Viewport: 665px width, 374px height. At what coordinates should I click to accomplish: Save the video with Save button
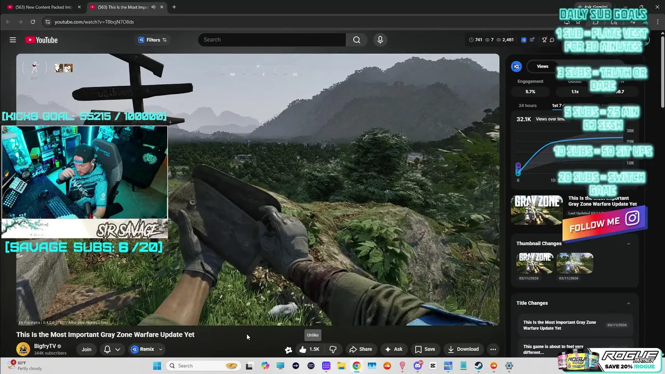[x=424, y=349]
